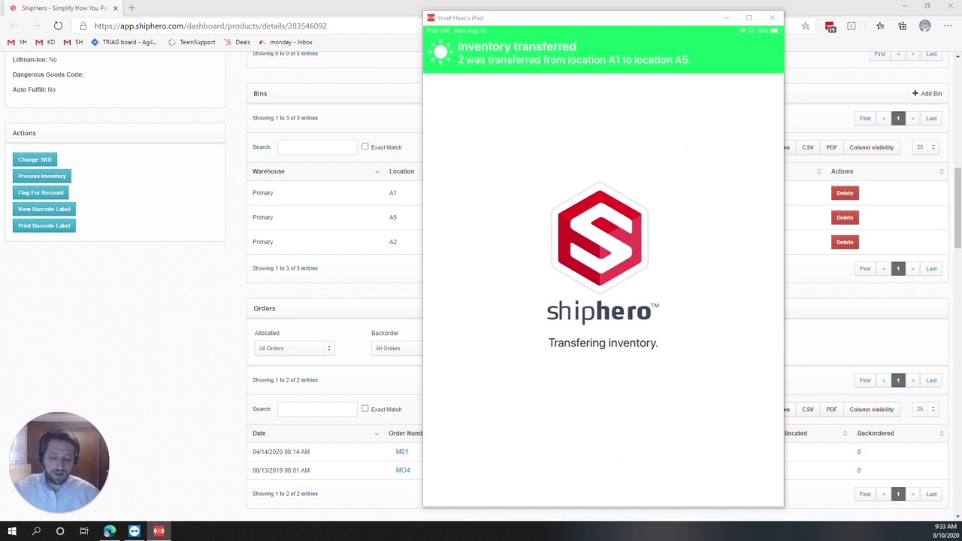Open the TeamSupport bookmark
This screenshot has width=962, height=541.
point(192,42)
